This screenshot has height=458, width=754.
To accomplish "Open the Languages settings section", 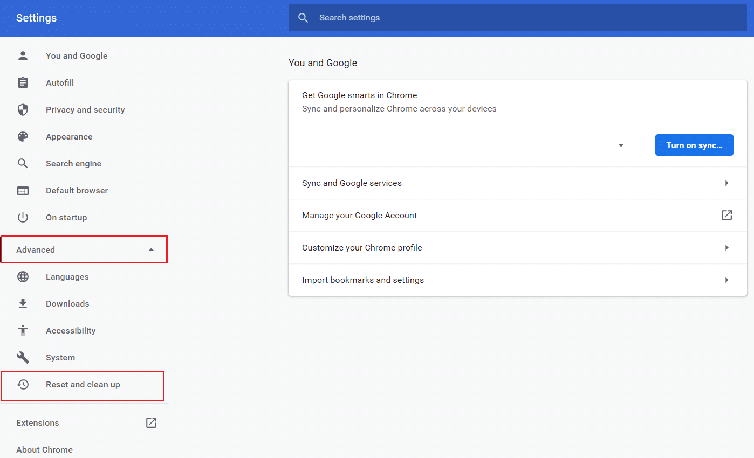I will (x=67, y=276).
